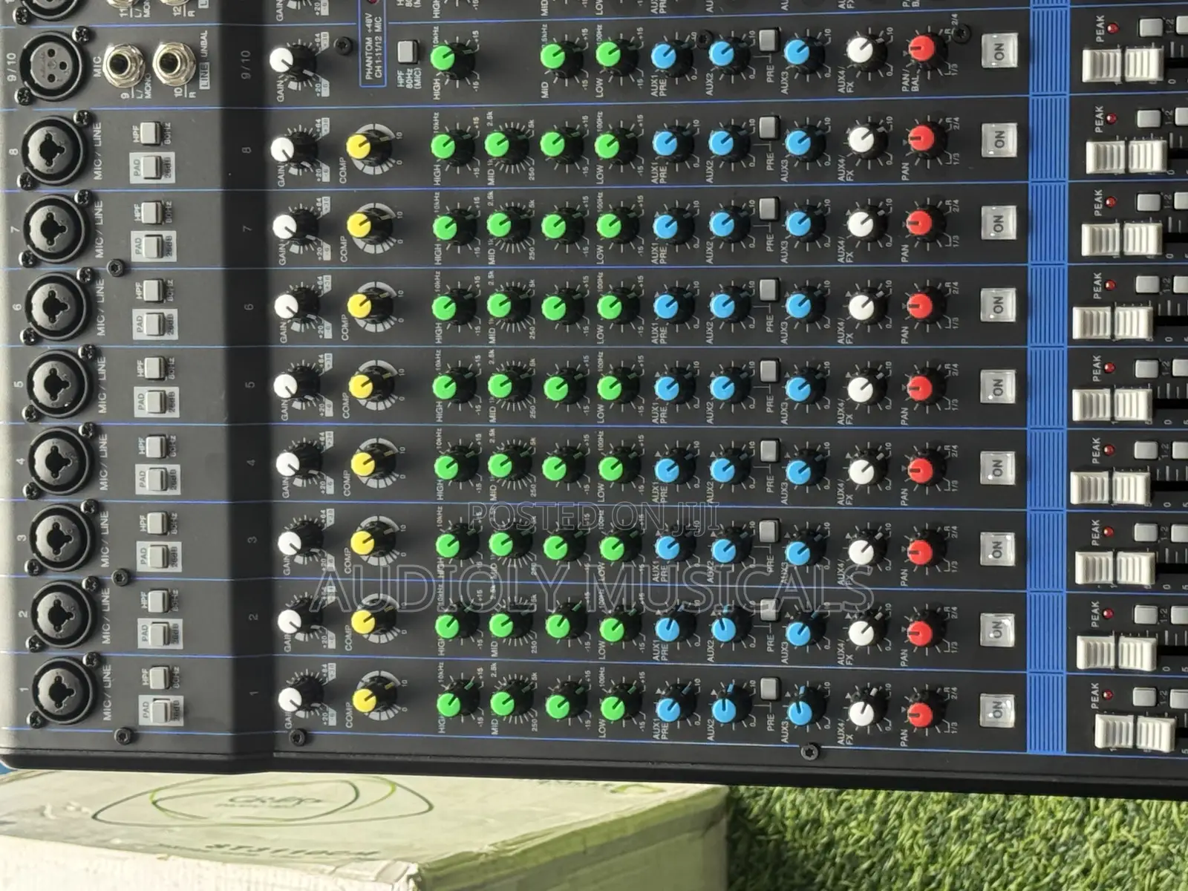Click the channel 9 L/MONO line jack
1188x891 pixels.
(x=126, y=64)
